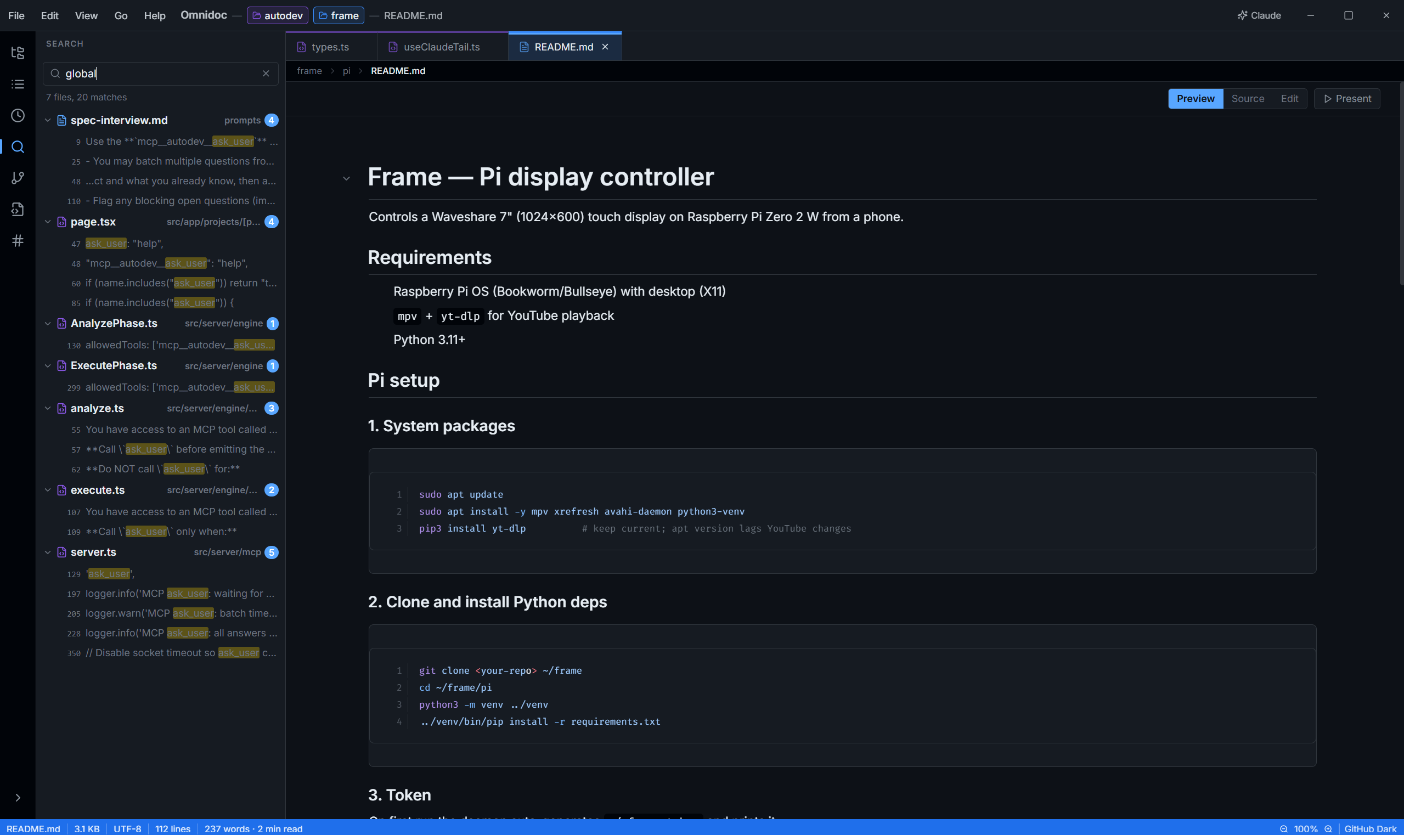1404x835 pixels.
Task: Close the README.md tab
Action: [606, 47]
